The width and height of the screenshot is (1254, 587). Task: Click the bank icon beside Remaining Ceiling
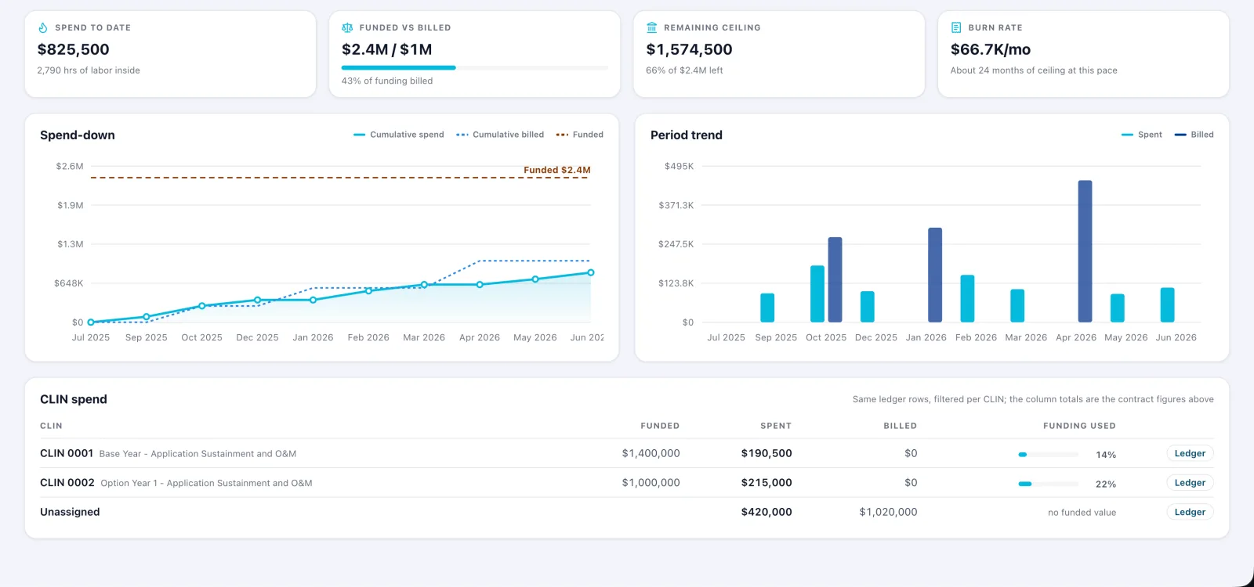651,27
